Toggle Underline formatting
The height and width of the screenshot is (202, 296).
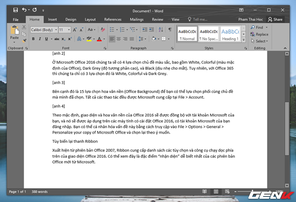tap(46, 39)
